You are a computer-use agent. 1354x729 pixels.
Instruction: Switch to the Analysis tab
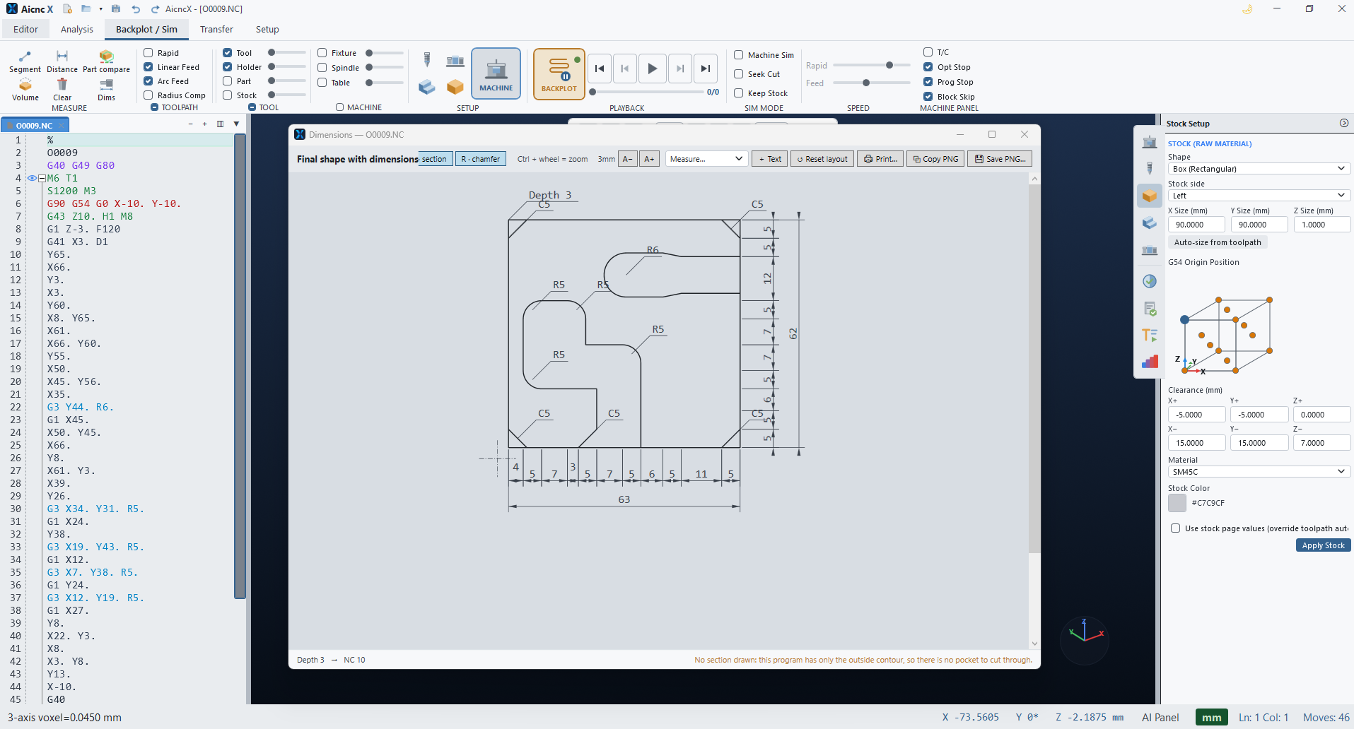pos(77,29)
